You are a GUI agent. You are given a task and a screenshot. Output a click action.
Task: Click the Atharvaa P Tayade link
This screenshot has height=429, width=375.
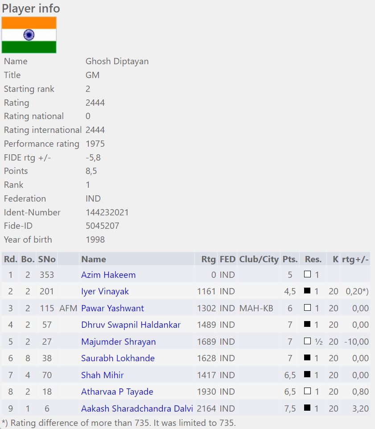click(x=117, y=392)
